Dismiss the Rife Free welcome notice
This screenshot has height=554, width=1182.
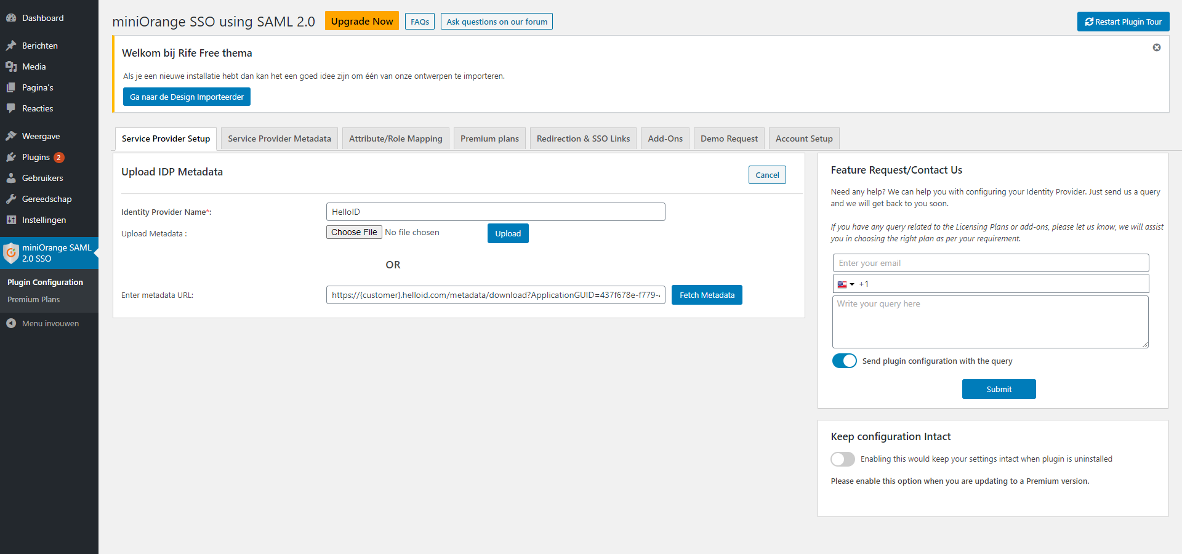pos(1157,47)
